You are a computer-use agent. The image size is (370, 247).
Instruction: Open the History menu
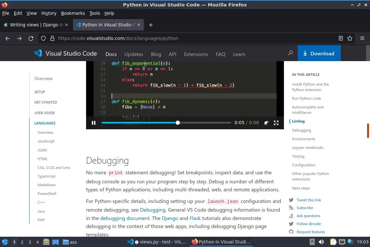pos(49,13)
